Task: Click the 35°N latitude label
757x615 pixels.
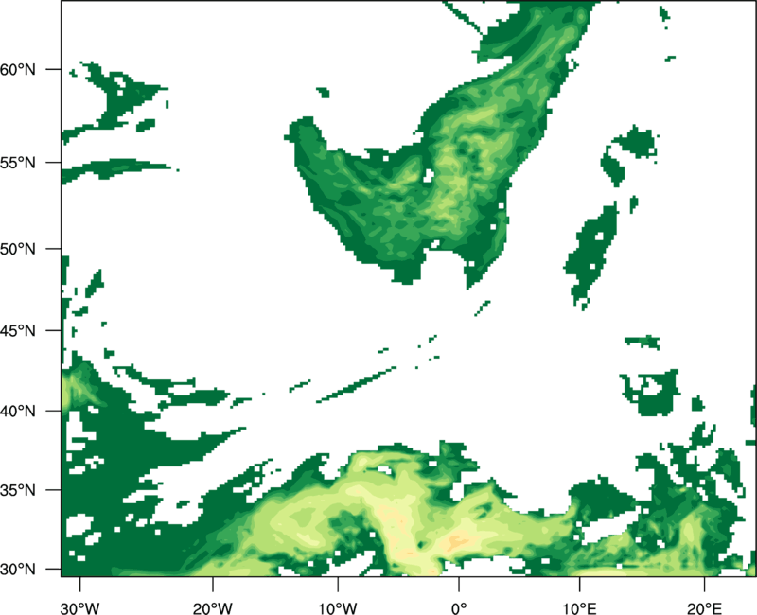Action: pyautogui.click(x=18, y=490)
